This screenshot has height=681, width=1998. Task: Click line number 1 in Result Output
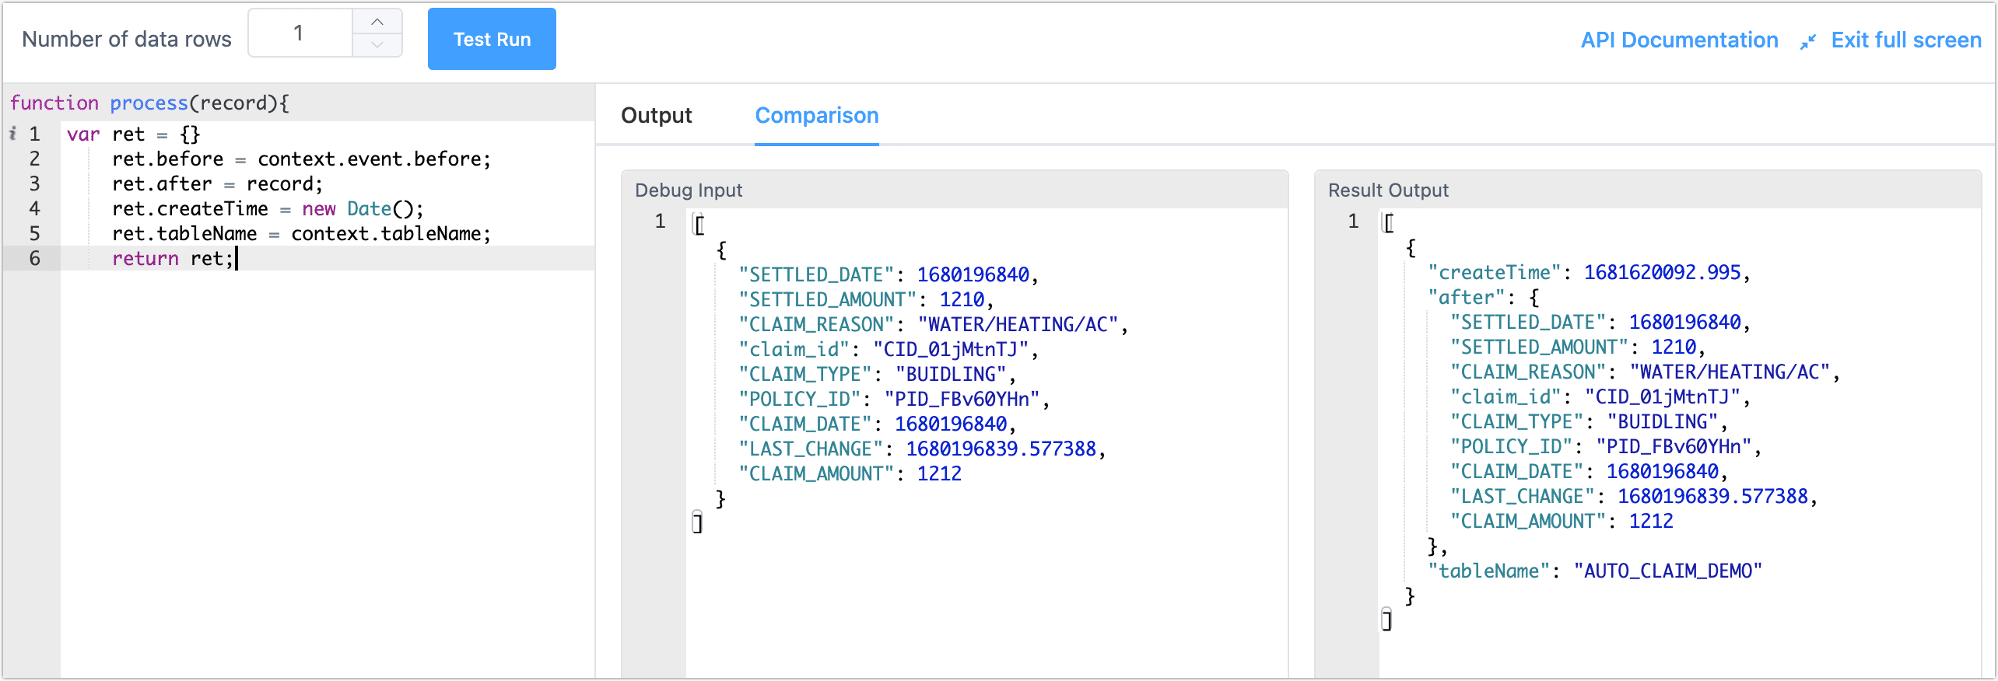coord(1353,222)
